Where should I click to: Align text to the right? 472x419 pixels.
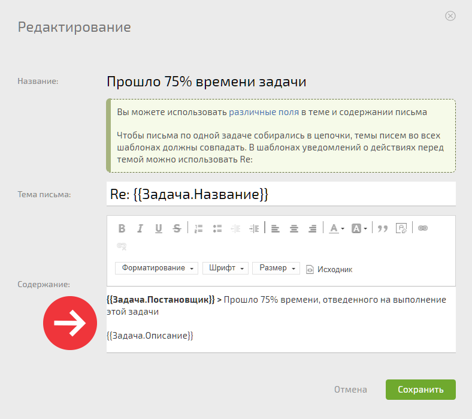tap(313, 228)
